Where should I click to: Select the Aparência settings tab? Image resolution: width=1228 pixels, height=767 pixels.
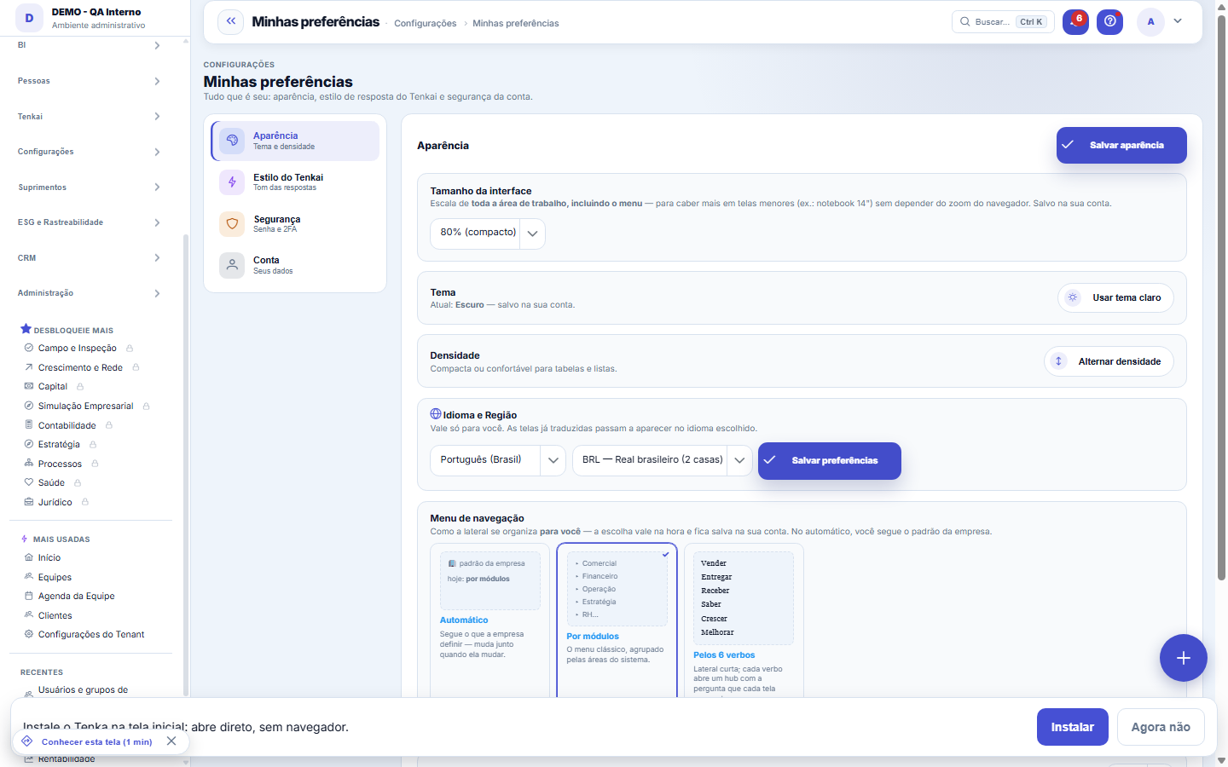pos(296,141)
